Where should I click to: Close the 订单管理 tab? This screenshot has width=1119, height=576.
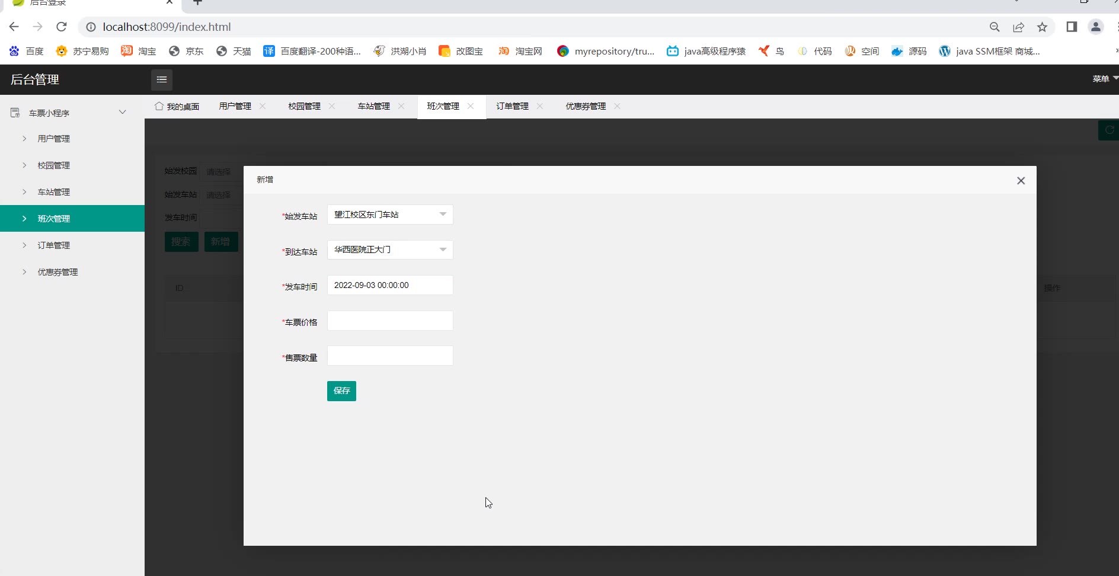click(540, 106)
